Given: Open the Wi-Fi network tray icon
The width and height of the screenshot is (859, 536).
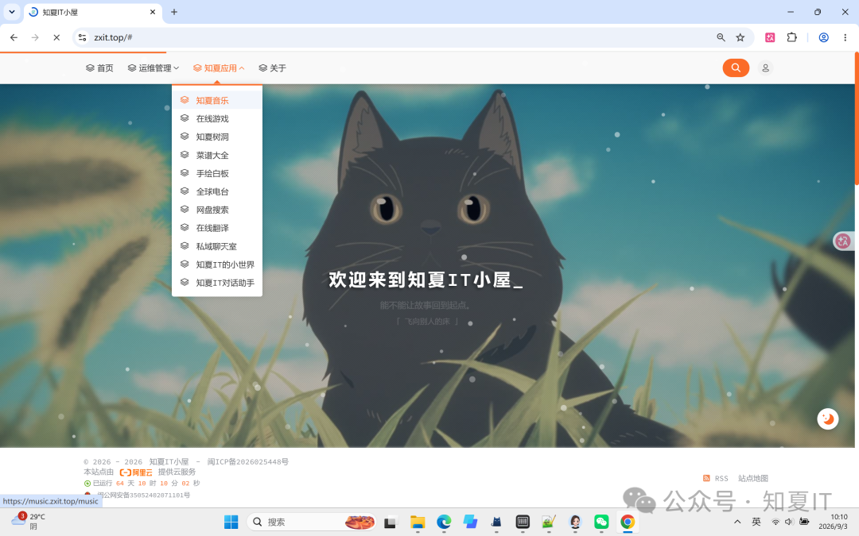Looking at the screenshot, I should point(775,522).
